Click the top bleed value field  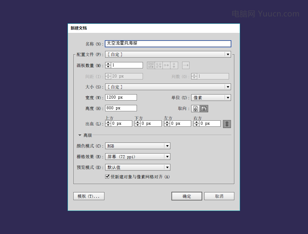coord(122,123)
